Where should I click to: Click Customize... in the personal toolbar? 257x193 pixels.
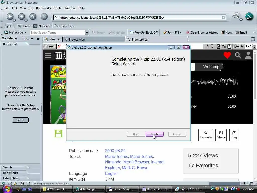click(65, 26)
